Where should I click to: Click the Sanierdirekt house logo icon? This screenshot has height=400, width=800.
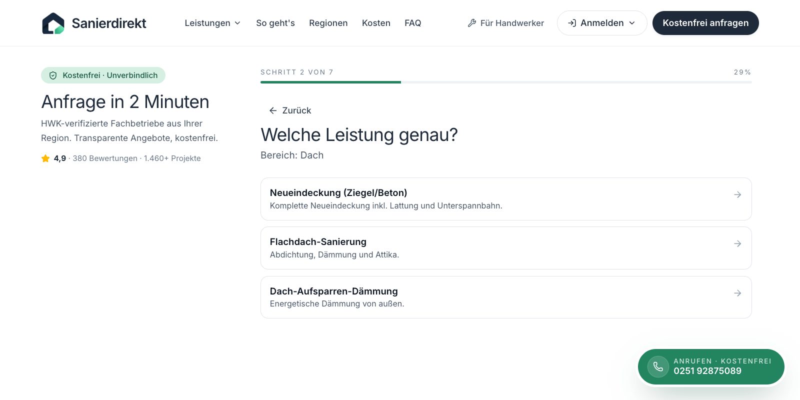click(53, 23)
